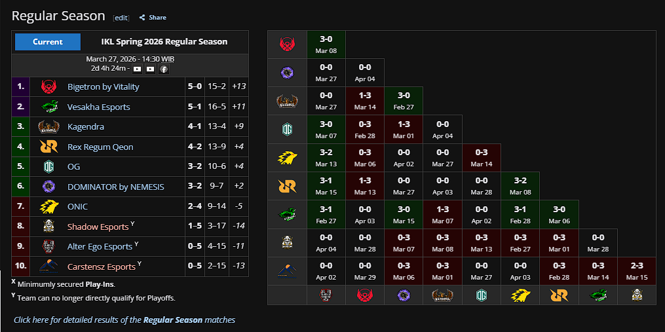Click Rex Regum Qeon logo in standings
This screenshot has width=665, height=332.
(x=48, y=147)
